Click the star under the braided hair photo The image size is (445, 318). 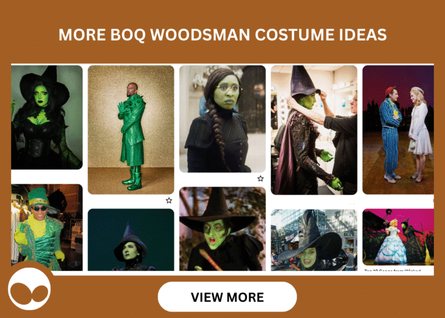[x=261, y=178]
